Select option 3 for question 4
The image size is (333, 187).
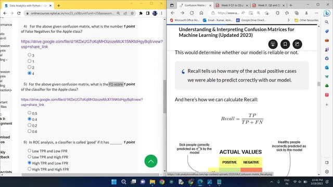pos(30,55)
